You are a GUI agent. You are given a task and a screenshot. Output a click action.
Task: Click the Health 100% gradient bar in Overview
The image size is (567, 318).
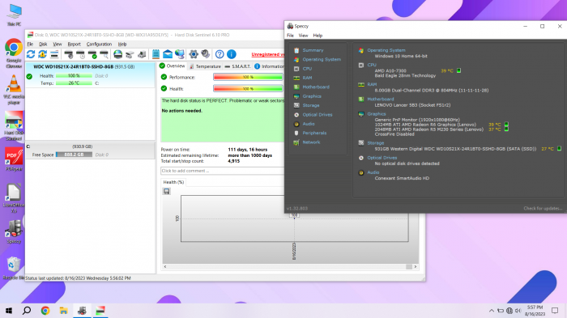point(248,88)
